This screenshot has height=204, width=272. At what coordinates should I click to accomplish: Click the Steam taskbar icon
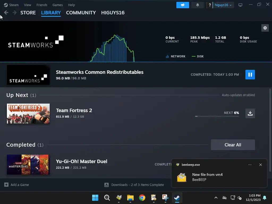coord(177,198)
